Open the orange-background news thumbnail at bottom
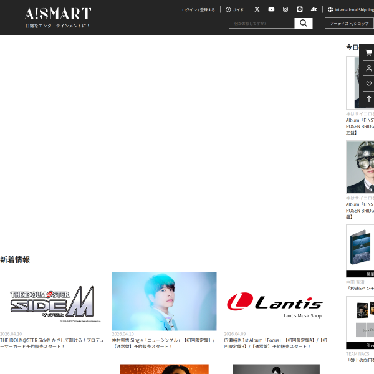This screenshot has height=374, width=374. (x=164, y=369)
